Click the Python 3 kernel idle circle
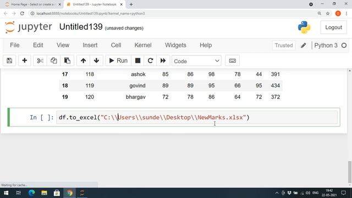 tap(344, 45)
